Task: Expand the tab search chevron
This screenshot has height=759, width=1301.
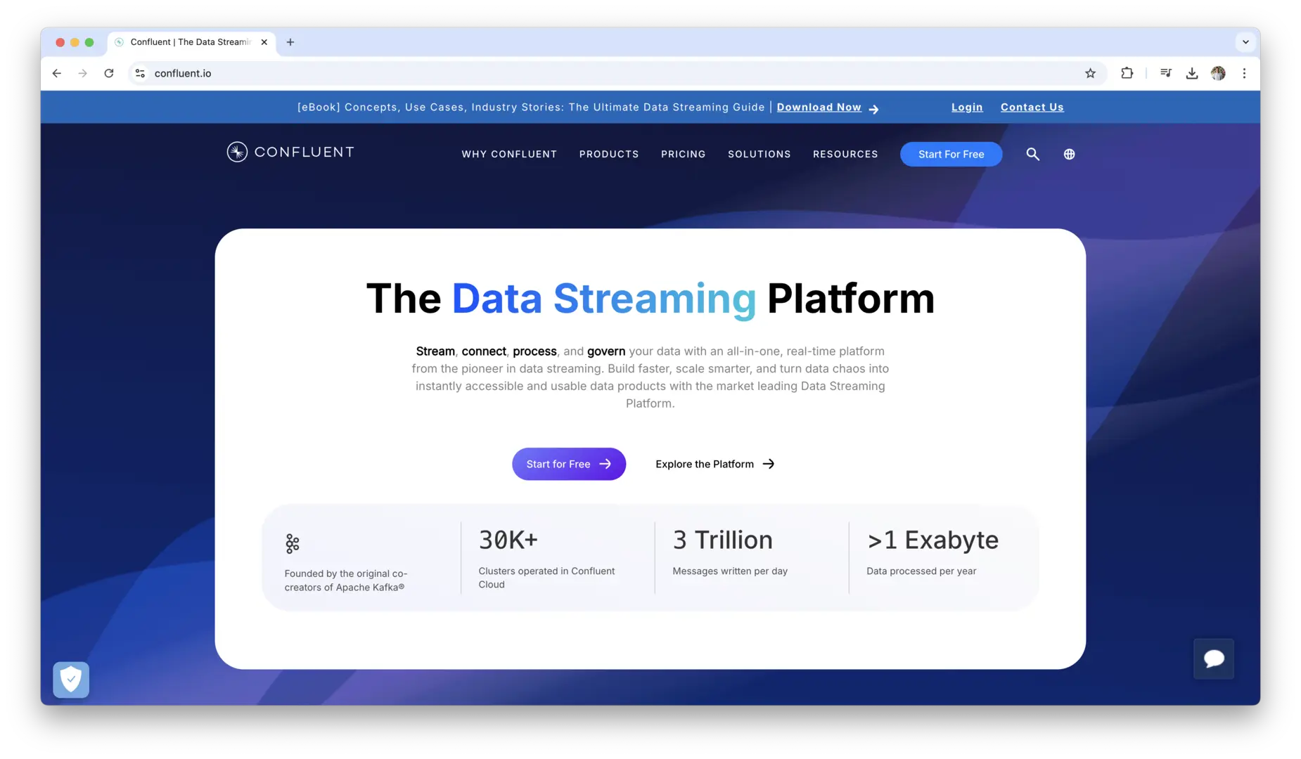Action: tap(1245, 42)
